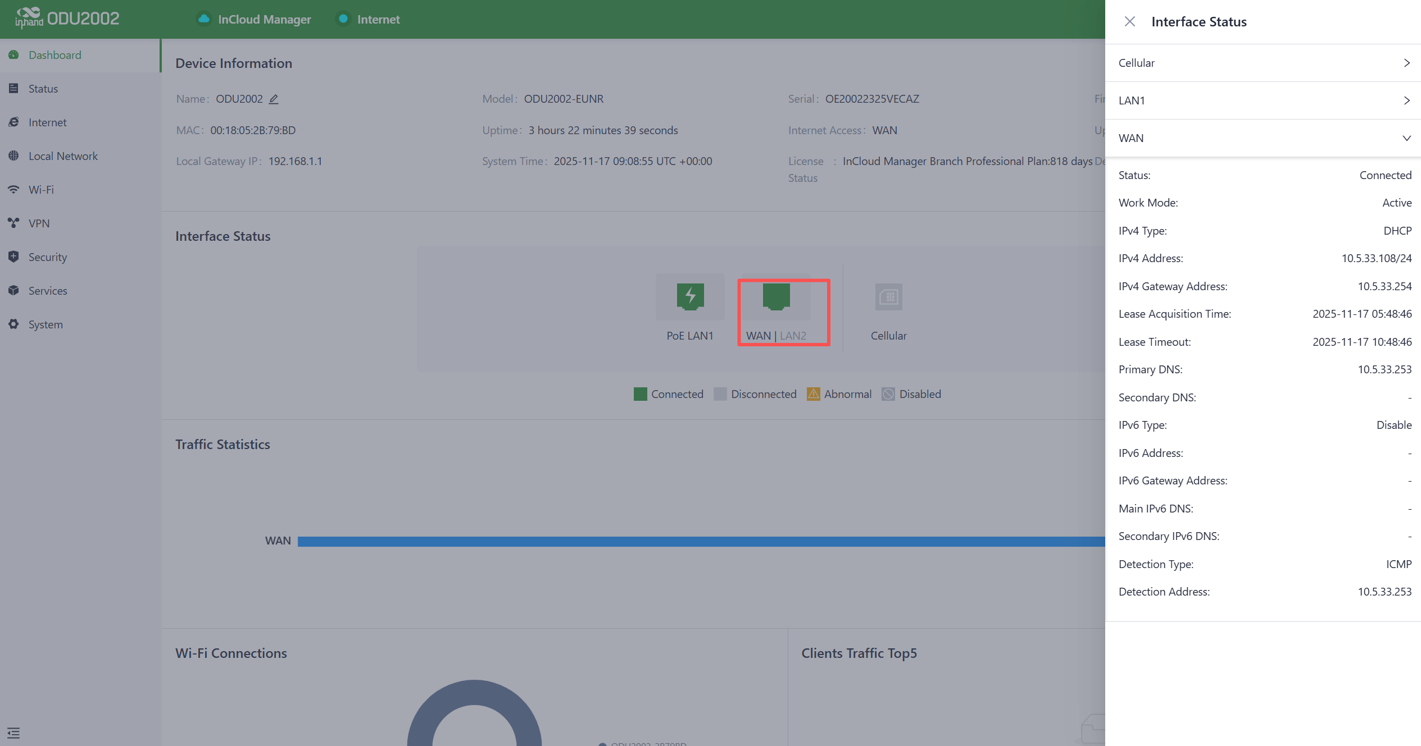This screenshot has height=746, width=1421.
Task: Open the System settings menu
Action: [46, 324]
